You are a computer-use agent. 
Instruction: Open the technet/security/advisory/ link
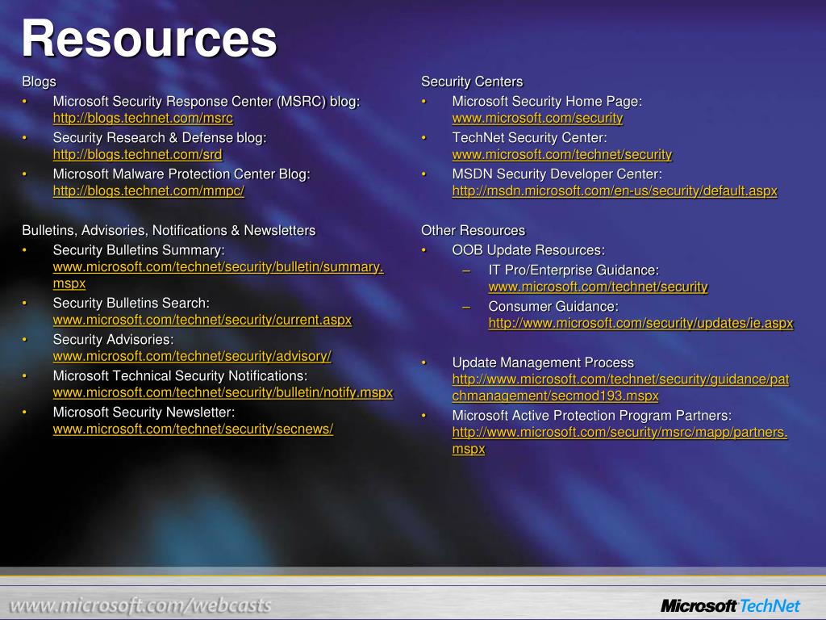192,356
